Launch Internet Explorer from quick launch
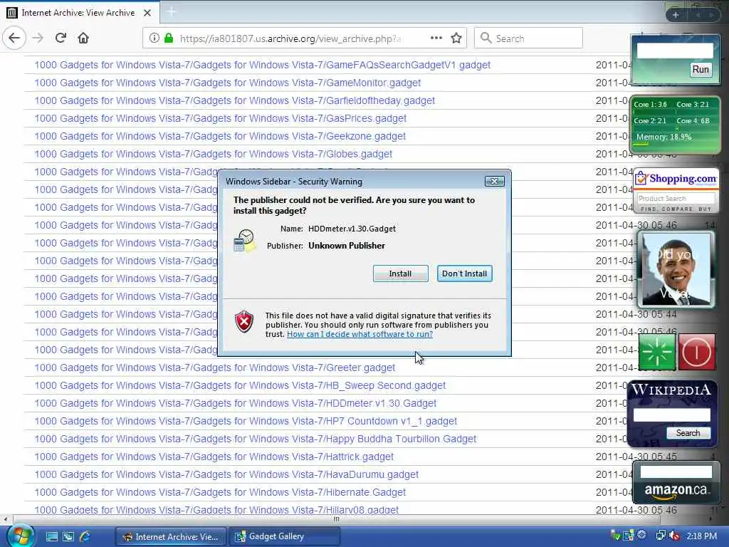 point(85,537)
